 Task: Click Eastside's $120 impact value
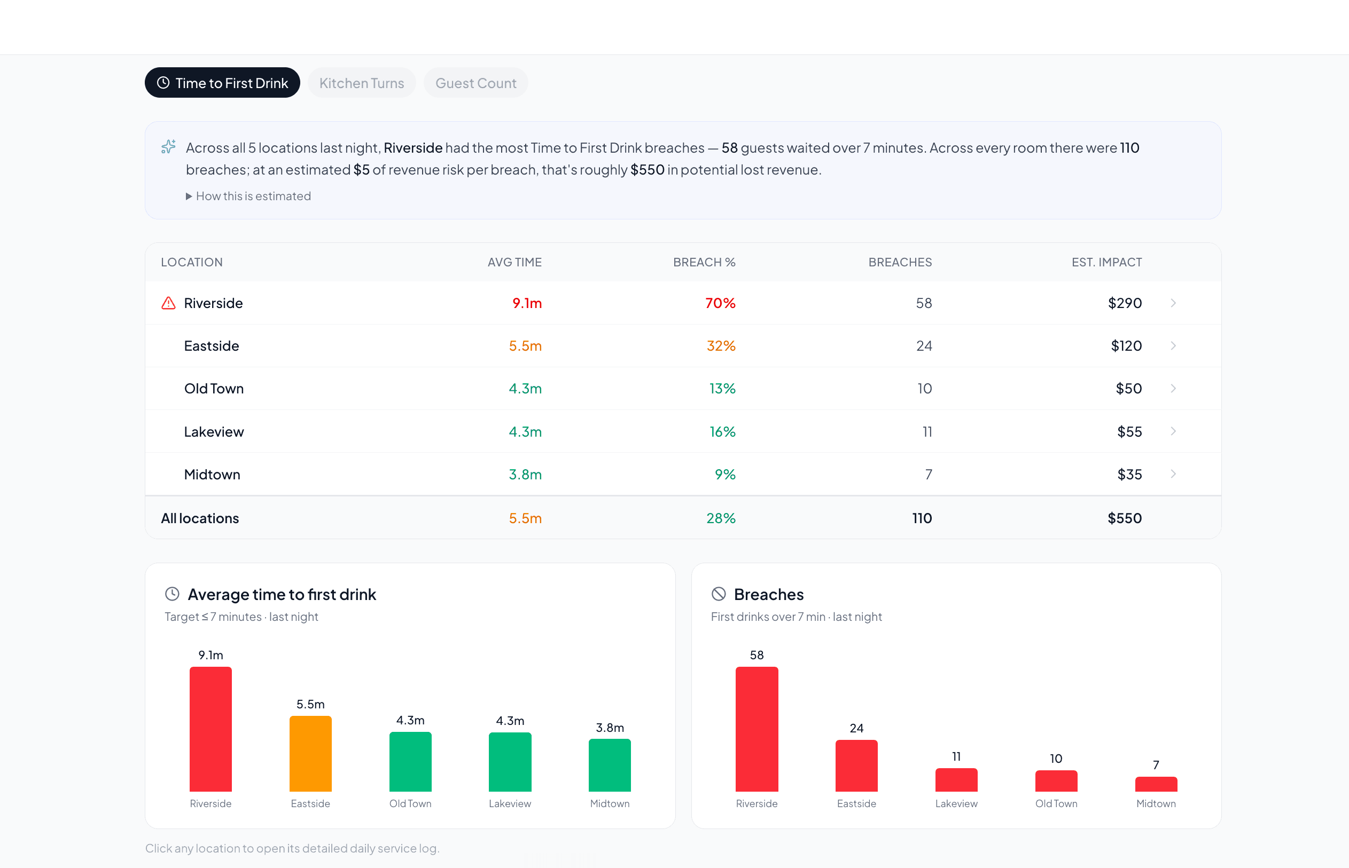[1126, 346]
